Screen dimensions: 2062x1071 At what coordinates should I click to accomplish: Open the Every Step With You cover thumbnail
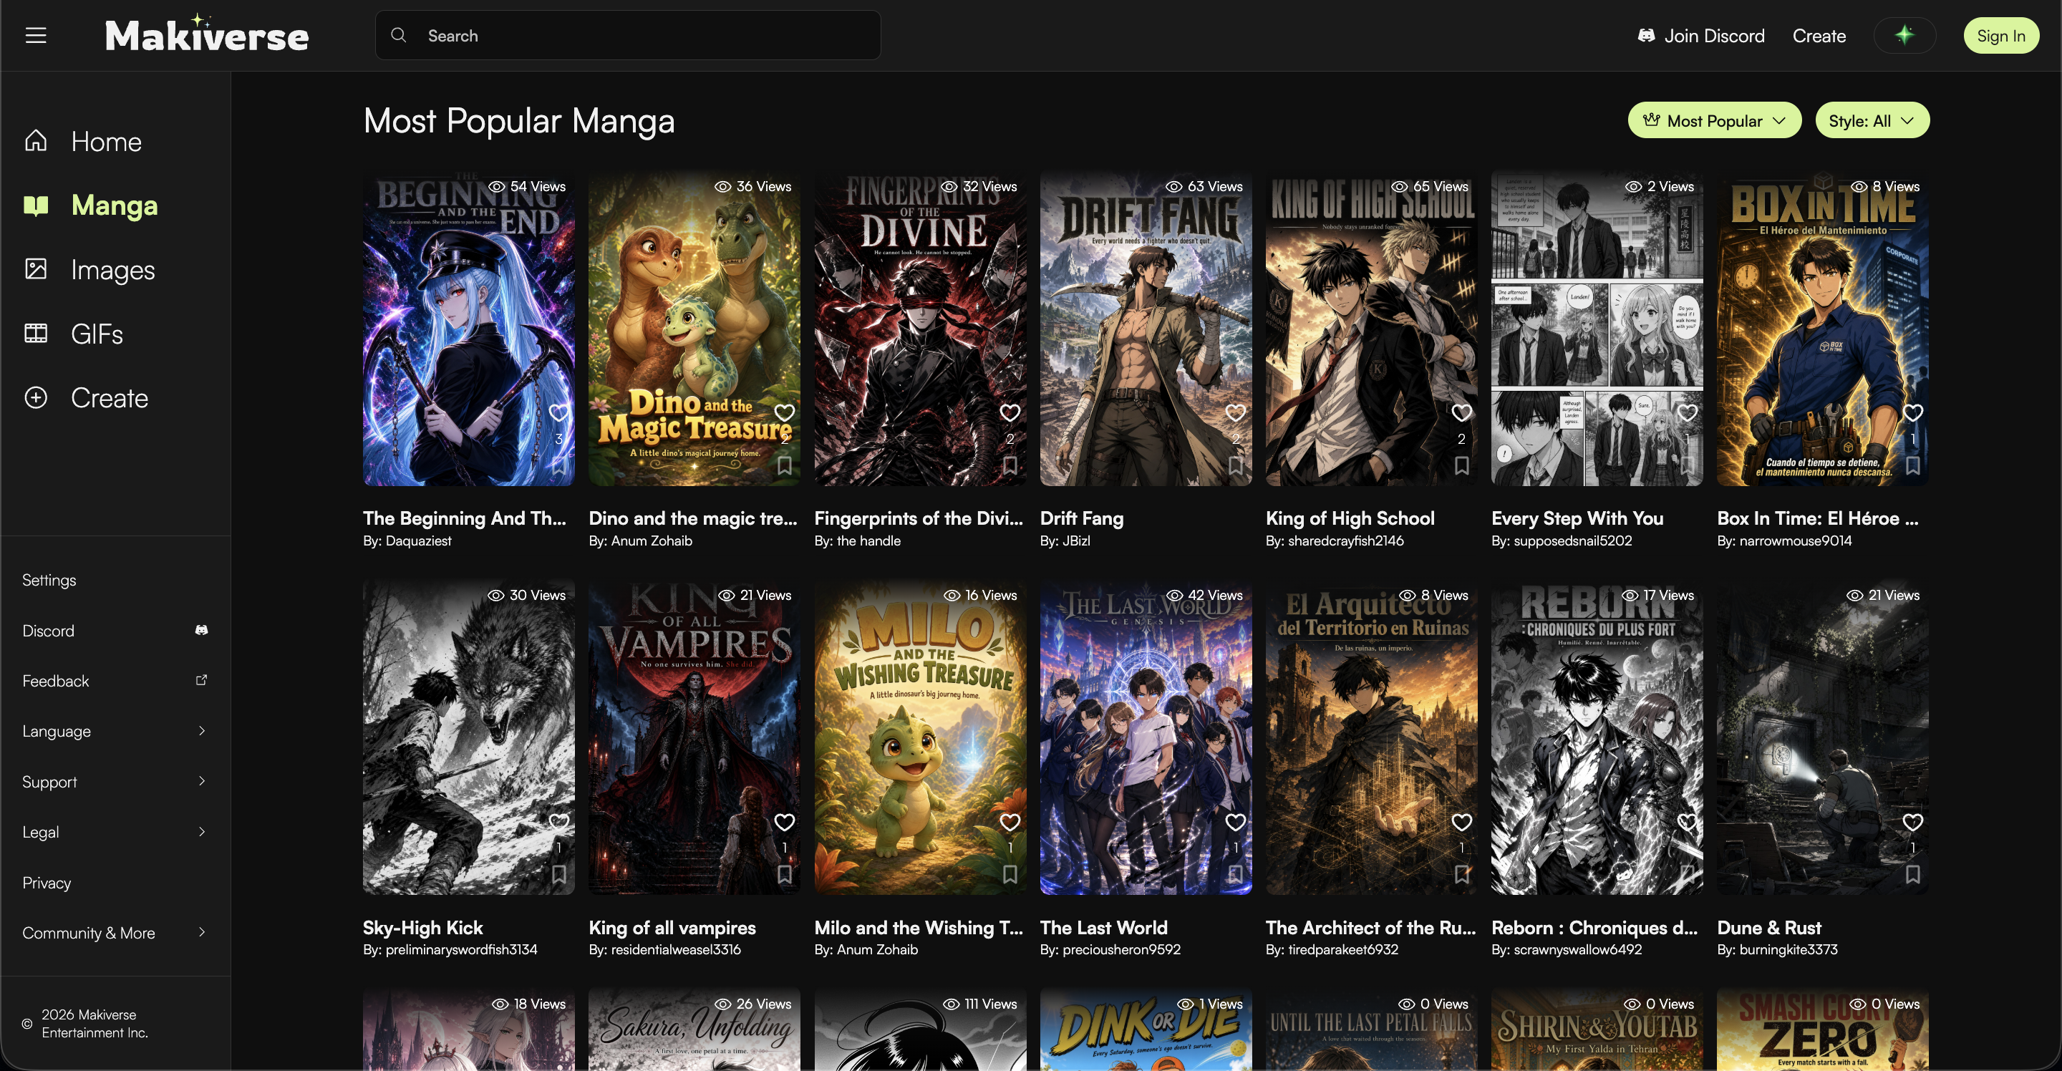[1597, 328]
